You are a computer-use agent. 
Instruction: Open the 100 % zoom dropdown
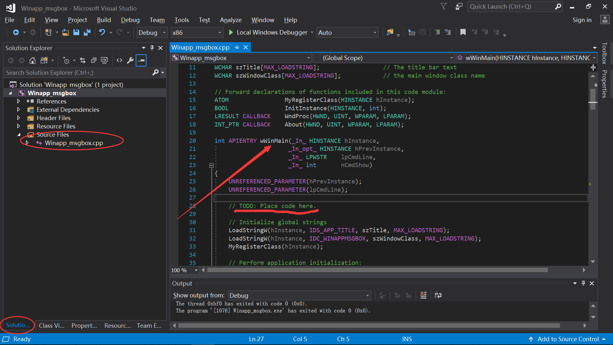pyautogui.click(x=185, y=270)
